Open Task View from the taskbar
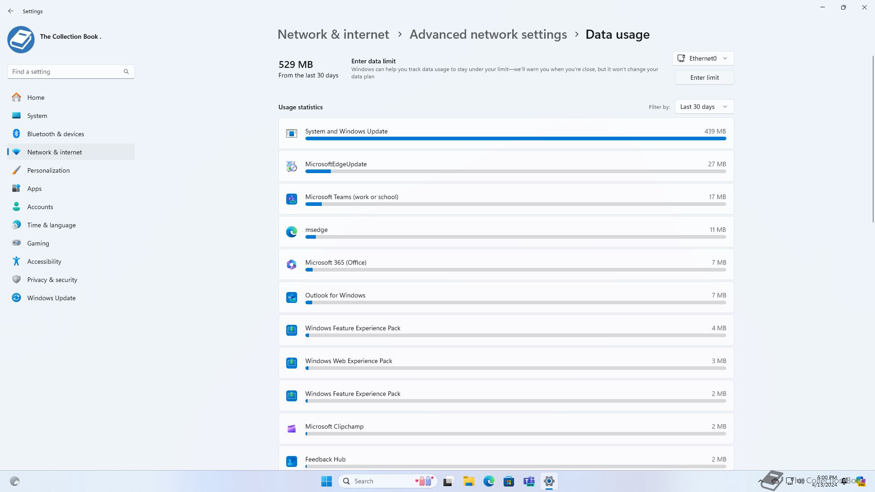Image resolution: width=875 pixels, height=492 pixels. point(449,481)
